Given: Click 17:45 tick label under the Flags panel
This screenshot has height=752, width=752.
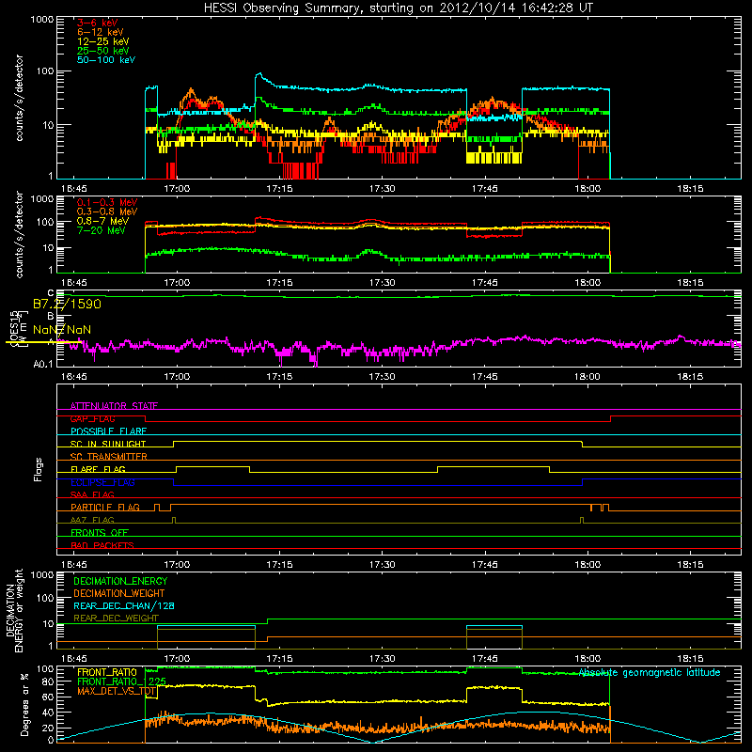Looking at the screenshot, I should [484, 565].
